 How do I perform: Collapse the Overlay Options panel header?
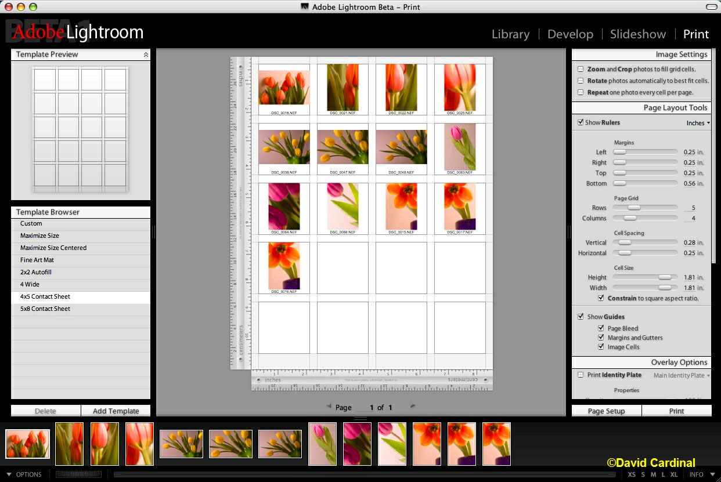(x=641, y=362)
